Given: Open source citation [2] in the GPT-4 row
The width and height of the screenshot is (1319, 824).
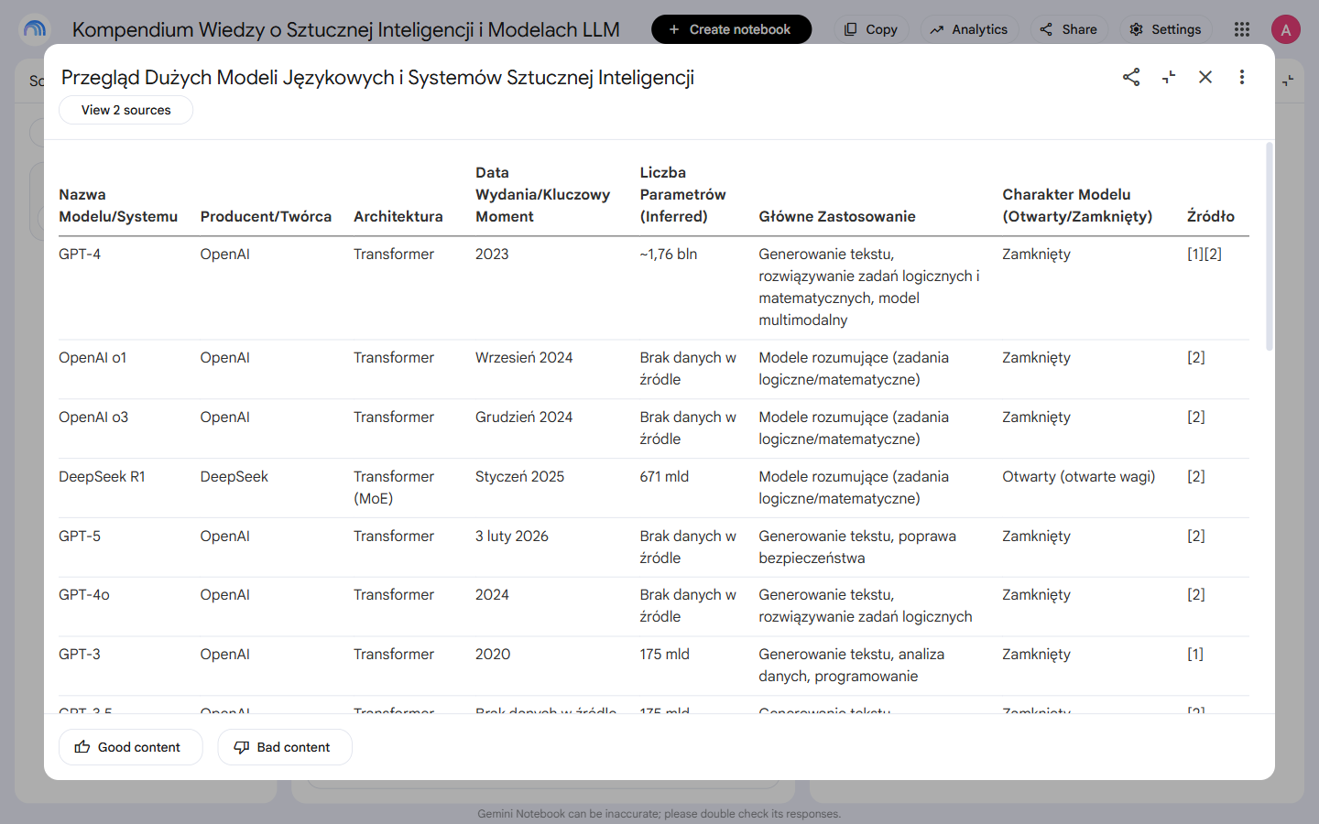Looking at the screenshot, I should pyautogui.click(x=1214, y=254).
